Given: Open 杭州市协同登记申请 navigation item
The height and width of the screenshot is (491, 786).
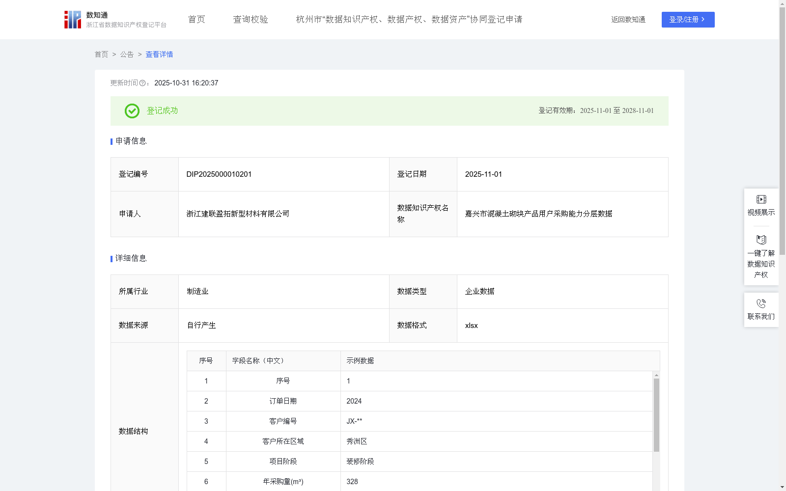Looking at the screenshot, I should [x=409, y=20].
